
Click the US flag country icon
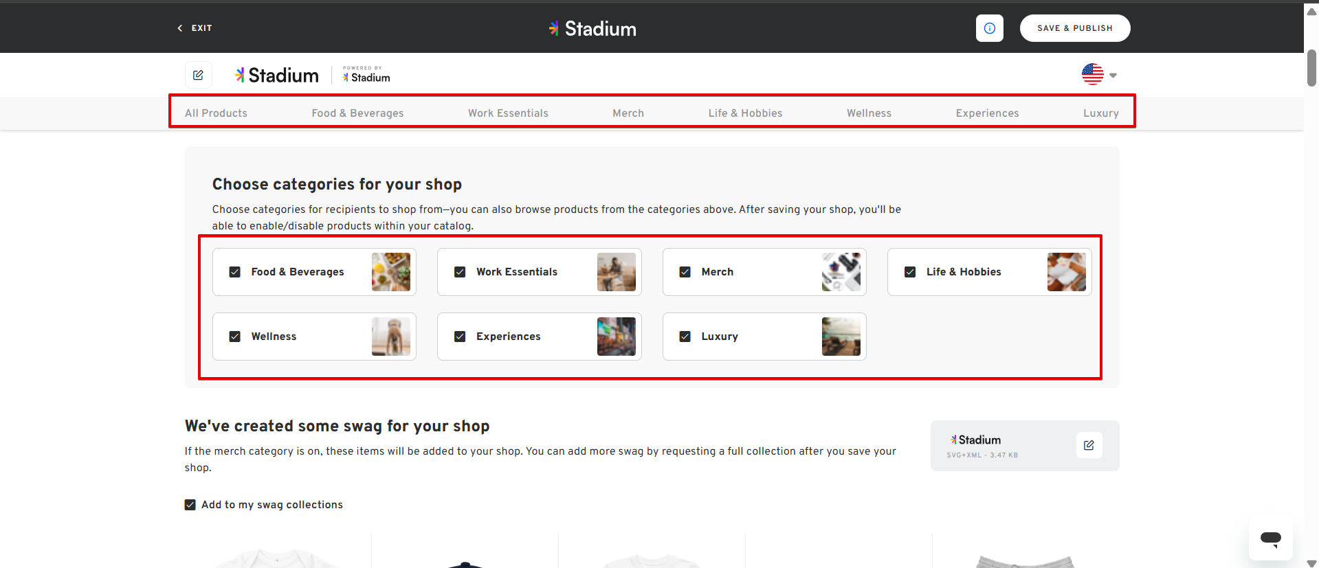click(x=1092, y=74)
